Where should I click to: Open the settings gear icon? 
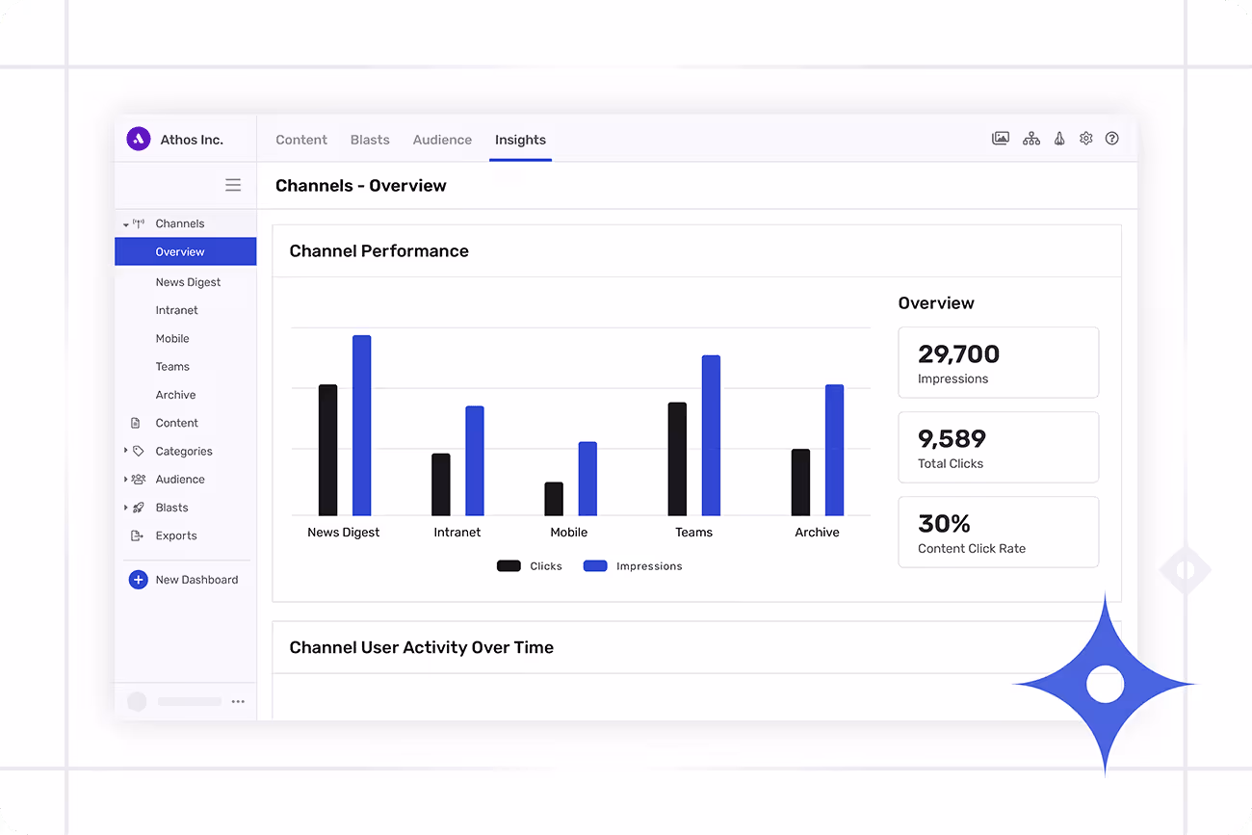point(1086,139)
